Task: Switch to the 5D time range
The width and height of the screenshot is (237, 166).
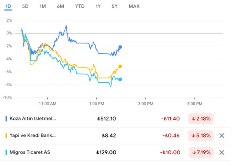Action: coord(25,6)
